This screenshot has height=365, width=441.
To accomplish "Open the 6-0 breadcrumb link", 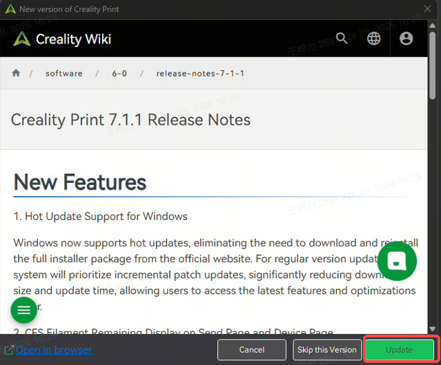I will (x=119, y=73).
